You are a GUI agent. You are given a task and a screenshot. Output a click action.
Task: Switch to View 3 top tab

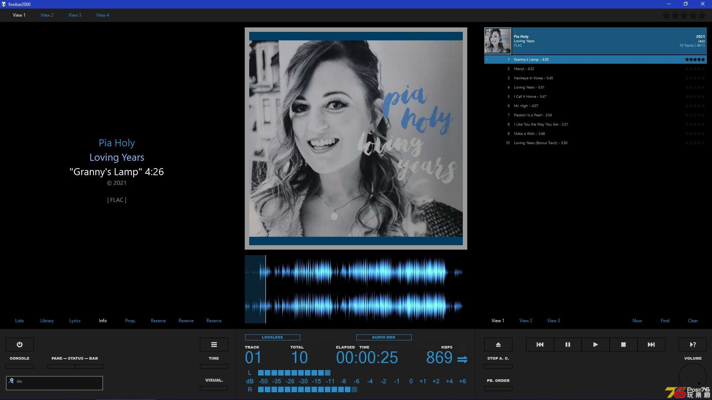pyautogui.click(x=75, y=15)
